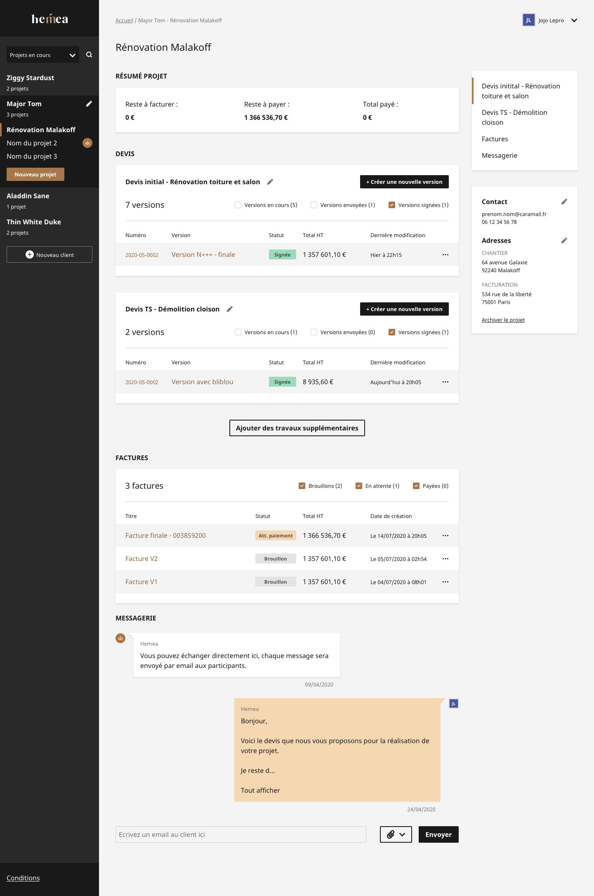The width and height of the screenshot is (594, 896).
Task: Edit the Major Tom client pencil icon
Action: [x=89, y=104]
